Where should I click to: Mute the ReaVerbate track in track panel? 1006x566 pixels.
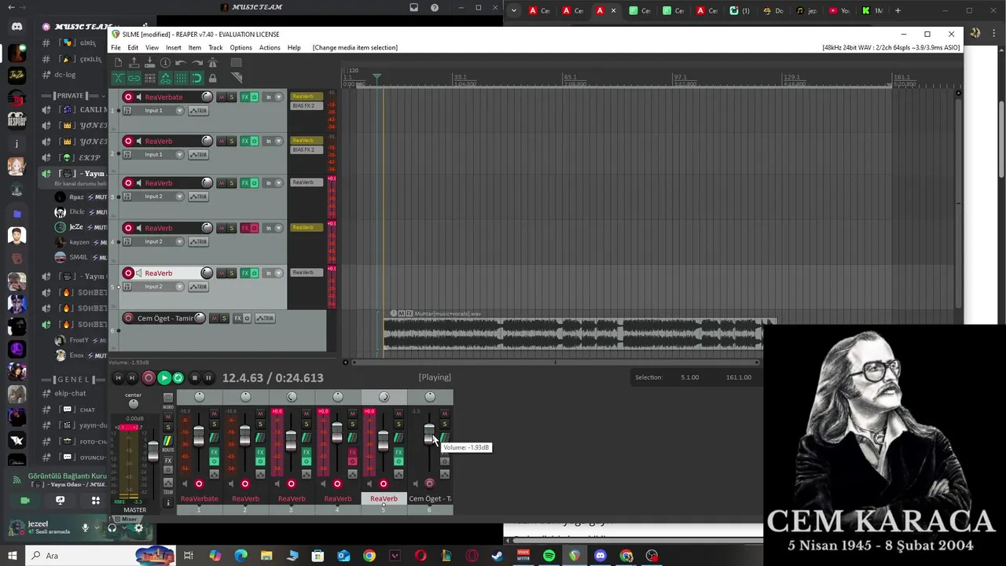click(x=221, y=97)
